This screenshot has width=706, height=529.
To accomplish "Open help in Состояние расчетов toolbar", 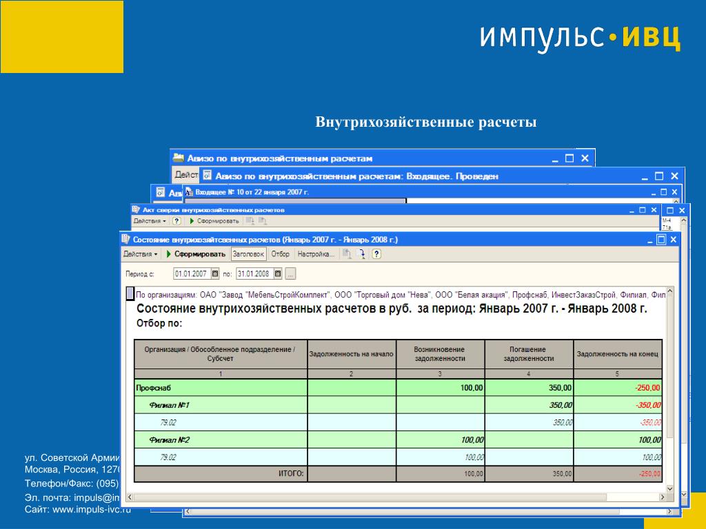I will click(x=377, y=254).
